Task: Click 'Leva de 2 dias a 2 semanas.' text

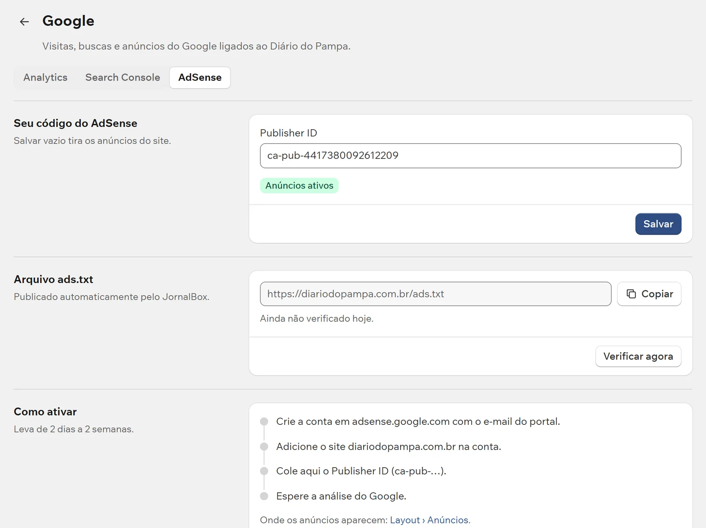Action: pyautogui.click(x=74, y=429)
